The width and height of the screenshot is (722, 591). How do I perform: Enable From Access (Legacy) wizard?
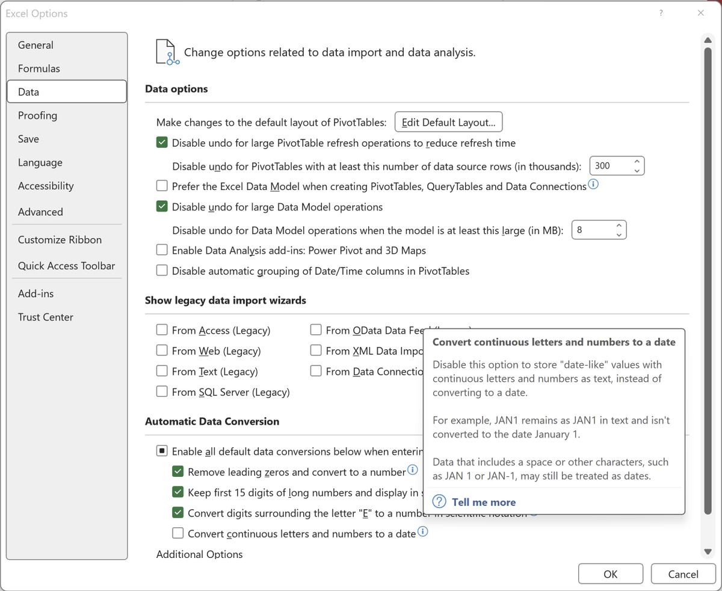tap(162, 330)
